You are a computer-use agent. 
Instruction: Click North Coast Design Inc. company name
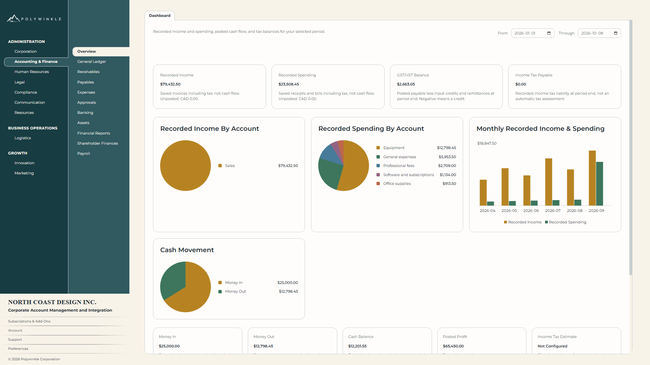tap(52, 302)
